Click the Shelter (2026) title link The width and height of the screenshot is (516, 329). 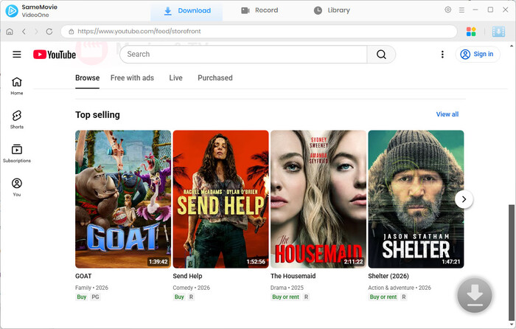(x=388, y=277)
